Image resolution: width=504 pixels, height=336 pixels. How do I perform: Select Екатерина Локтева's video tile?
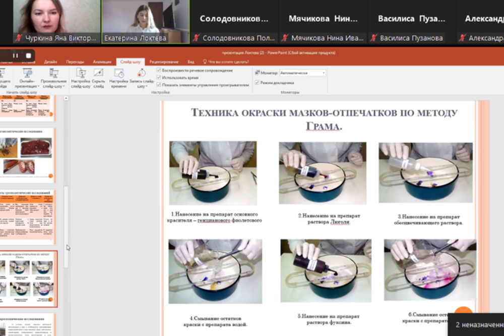tap(145, 21)
